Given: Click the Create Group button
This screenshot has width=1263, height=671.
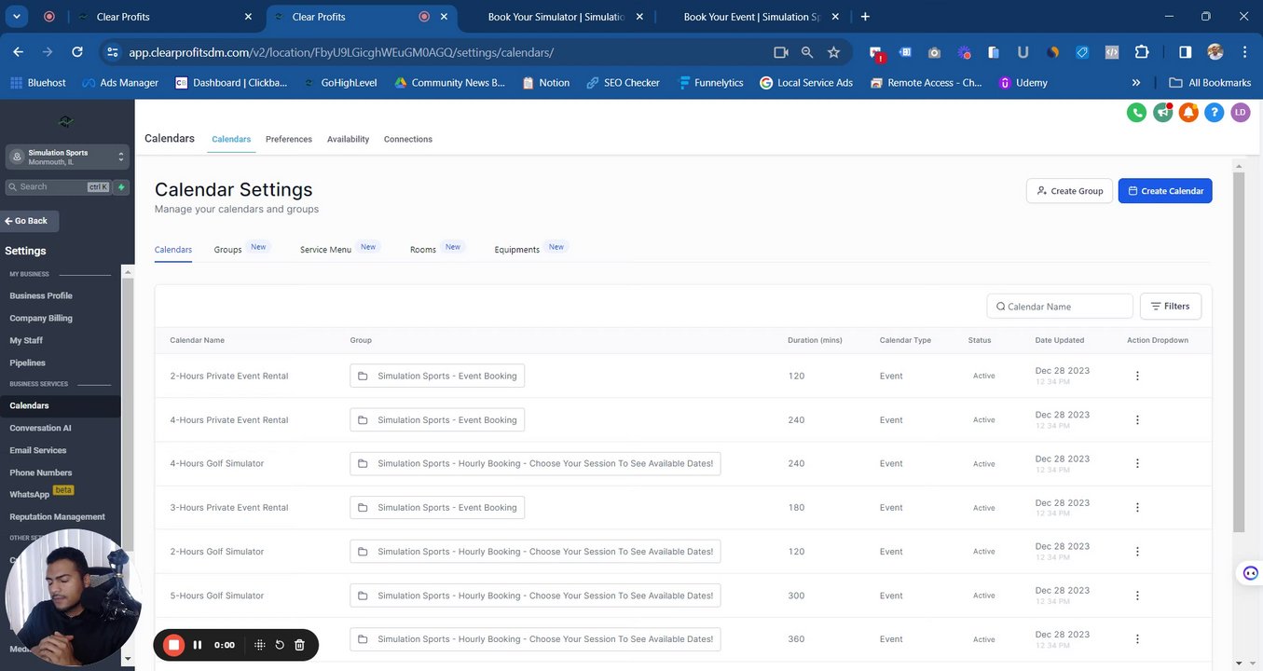Looking at the screenshot, I should click(x=1069, y=191).
